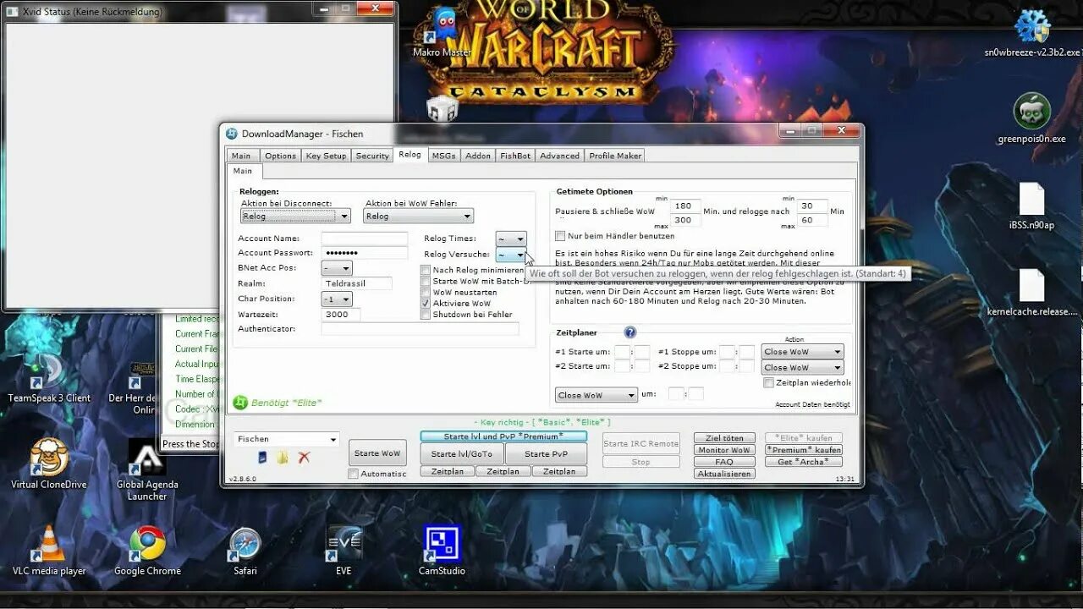Open CamStudio desktop shortcut

pos(442,551)
